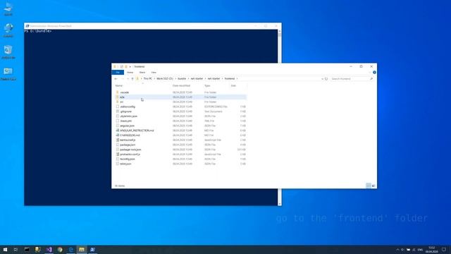Show hidden system tray icons

(x=397, y=249)
